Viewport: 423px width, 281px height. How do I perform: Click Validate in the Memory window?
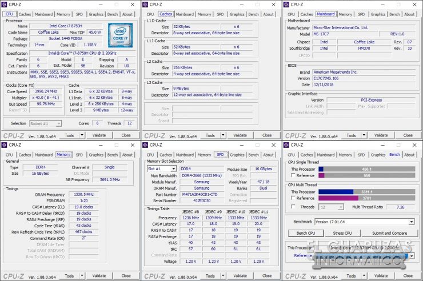tap(99, 276)
